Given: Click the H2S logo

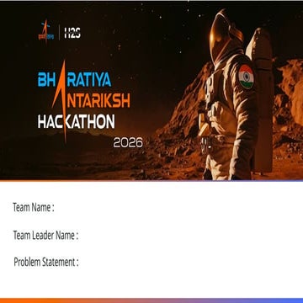Looking at the screenshot, I should click(x=72, y=33).
